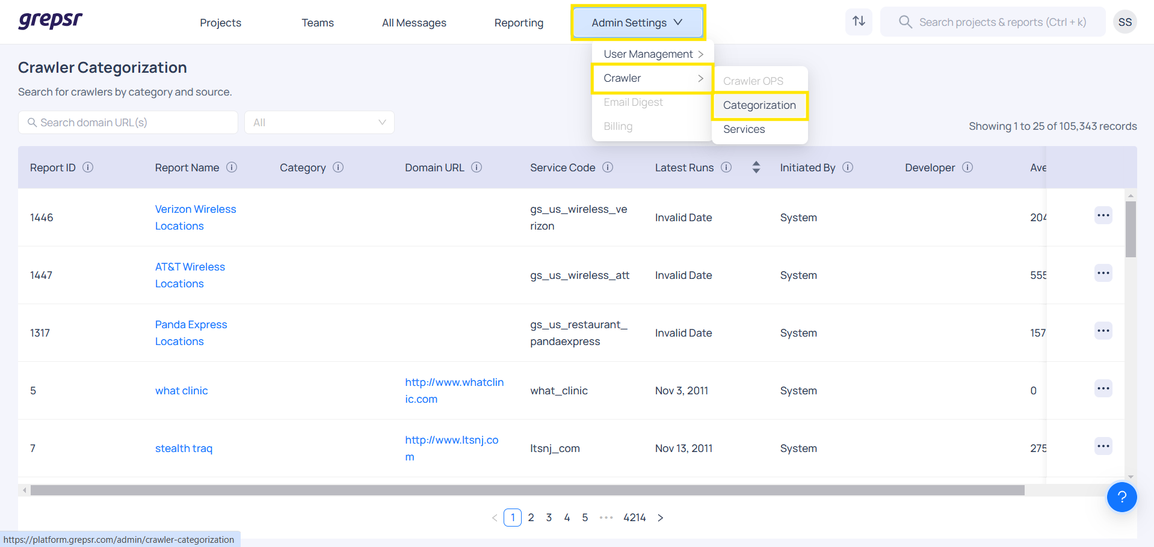The image size is (1154, 547).
Task: Click the blue help question mark button
Action: (1122, 497)
